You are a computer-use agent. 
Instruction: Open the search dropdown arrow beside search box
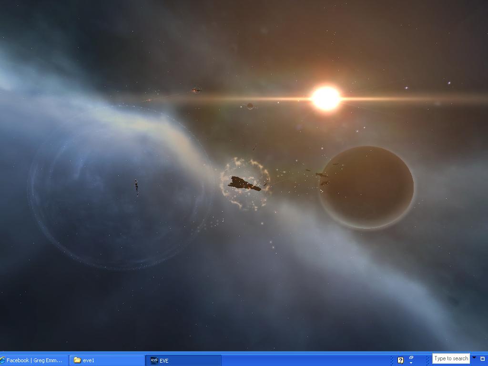point(474,357)
